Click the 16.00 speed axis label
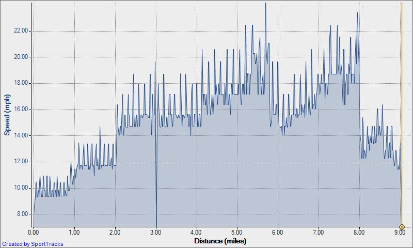Screen dimensions: 413x248 [21, 110]
